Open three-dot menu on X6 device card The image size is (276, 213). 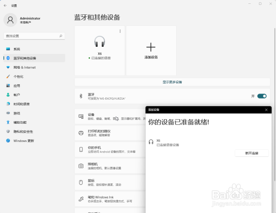pos(120,31)
